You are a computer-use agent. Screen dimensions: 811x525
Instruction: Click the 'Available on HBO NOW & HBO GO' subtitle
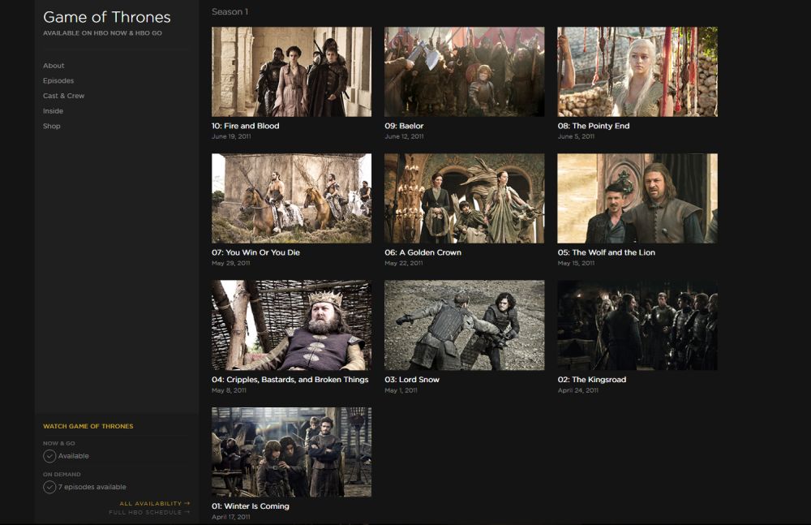tap(102, 33)
